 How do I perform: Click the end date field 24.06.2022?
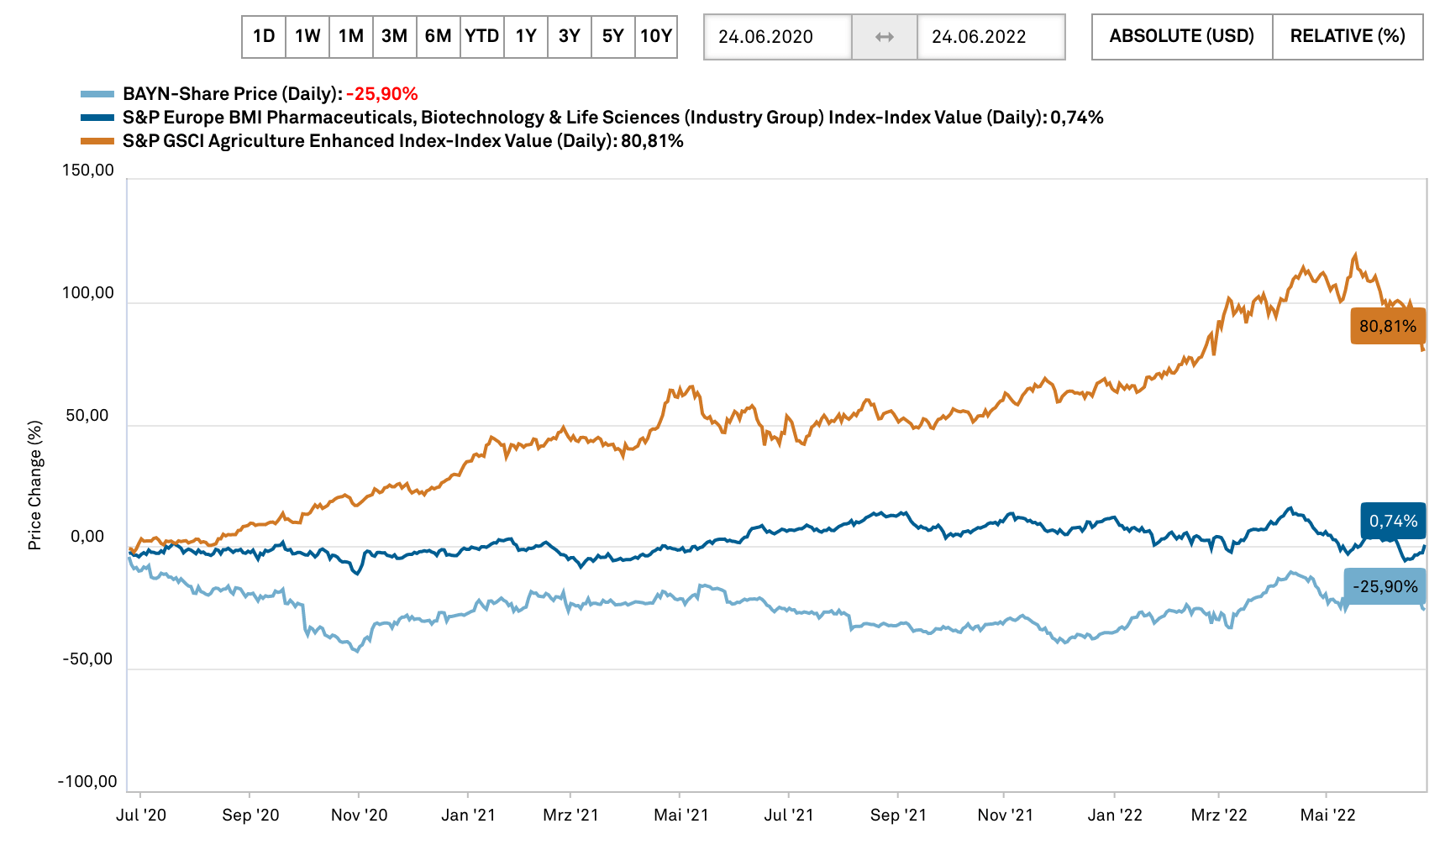click(990, 37)
